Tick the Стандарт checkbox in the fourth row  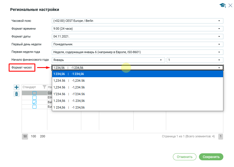tap(34, 107)
